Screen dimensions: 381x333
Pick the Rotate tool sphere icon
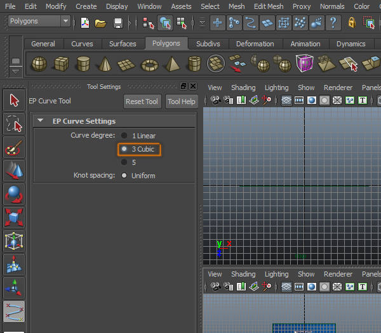(14, 194)
